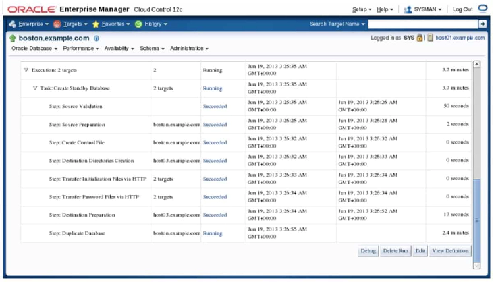Open the Oracle Database menu
The height and width of the screenshot is (282, 494).
[x=34, y=49]
